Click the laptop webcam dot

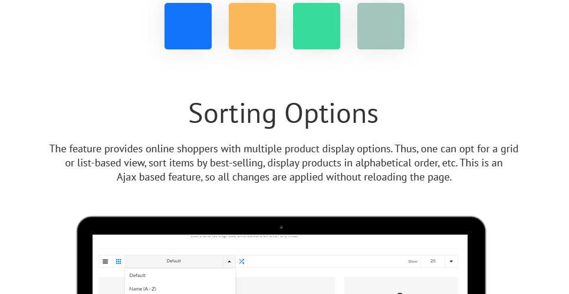click(x=281, y=228)
